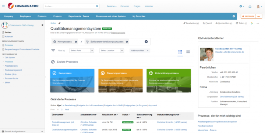
Task: Open the Products navigation tab
Action: 42,16
